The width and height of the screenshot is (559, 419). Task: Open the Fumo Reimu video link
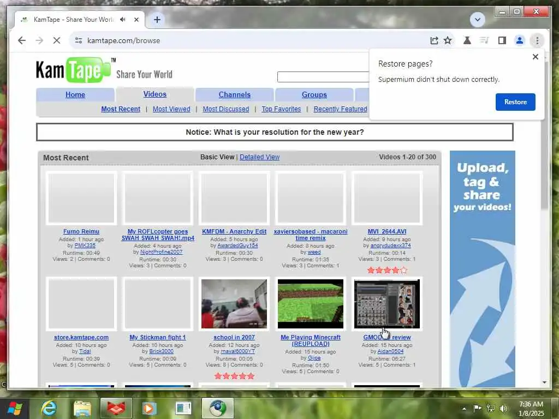(x=81, y=231)
